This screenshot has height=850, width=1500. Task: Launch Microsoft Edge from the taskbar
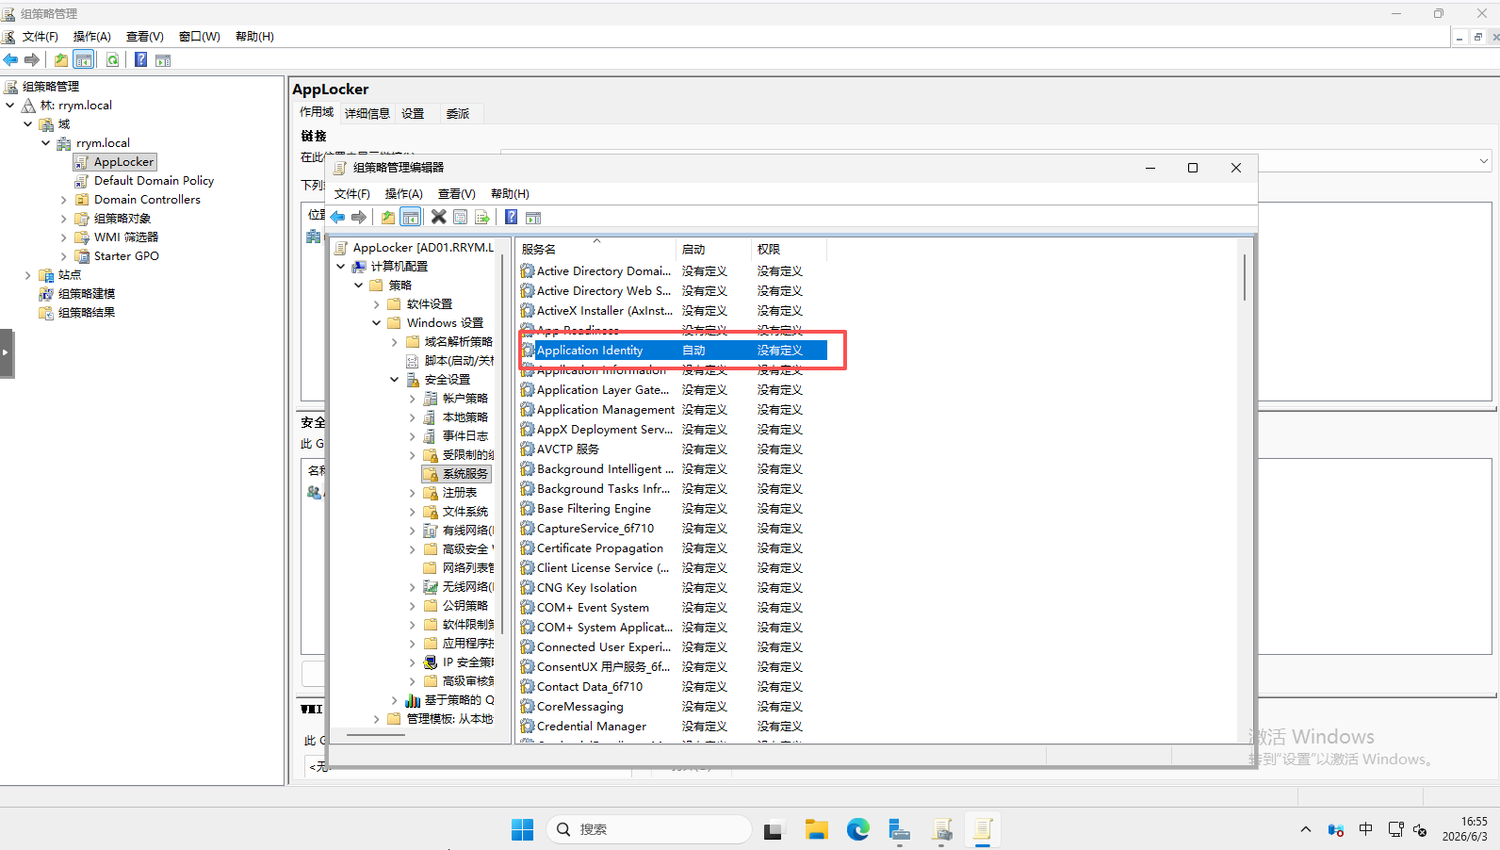(857, 829)
